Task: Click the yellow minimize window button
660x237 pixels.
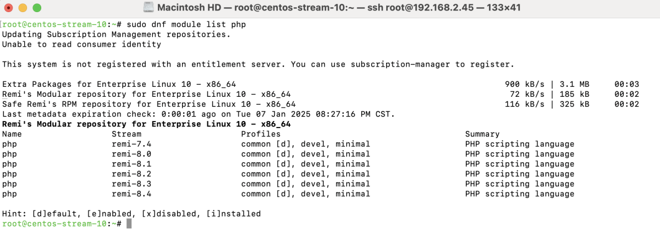Action: pyautogui.click(x=23, y=8)
